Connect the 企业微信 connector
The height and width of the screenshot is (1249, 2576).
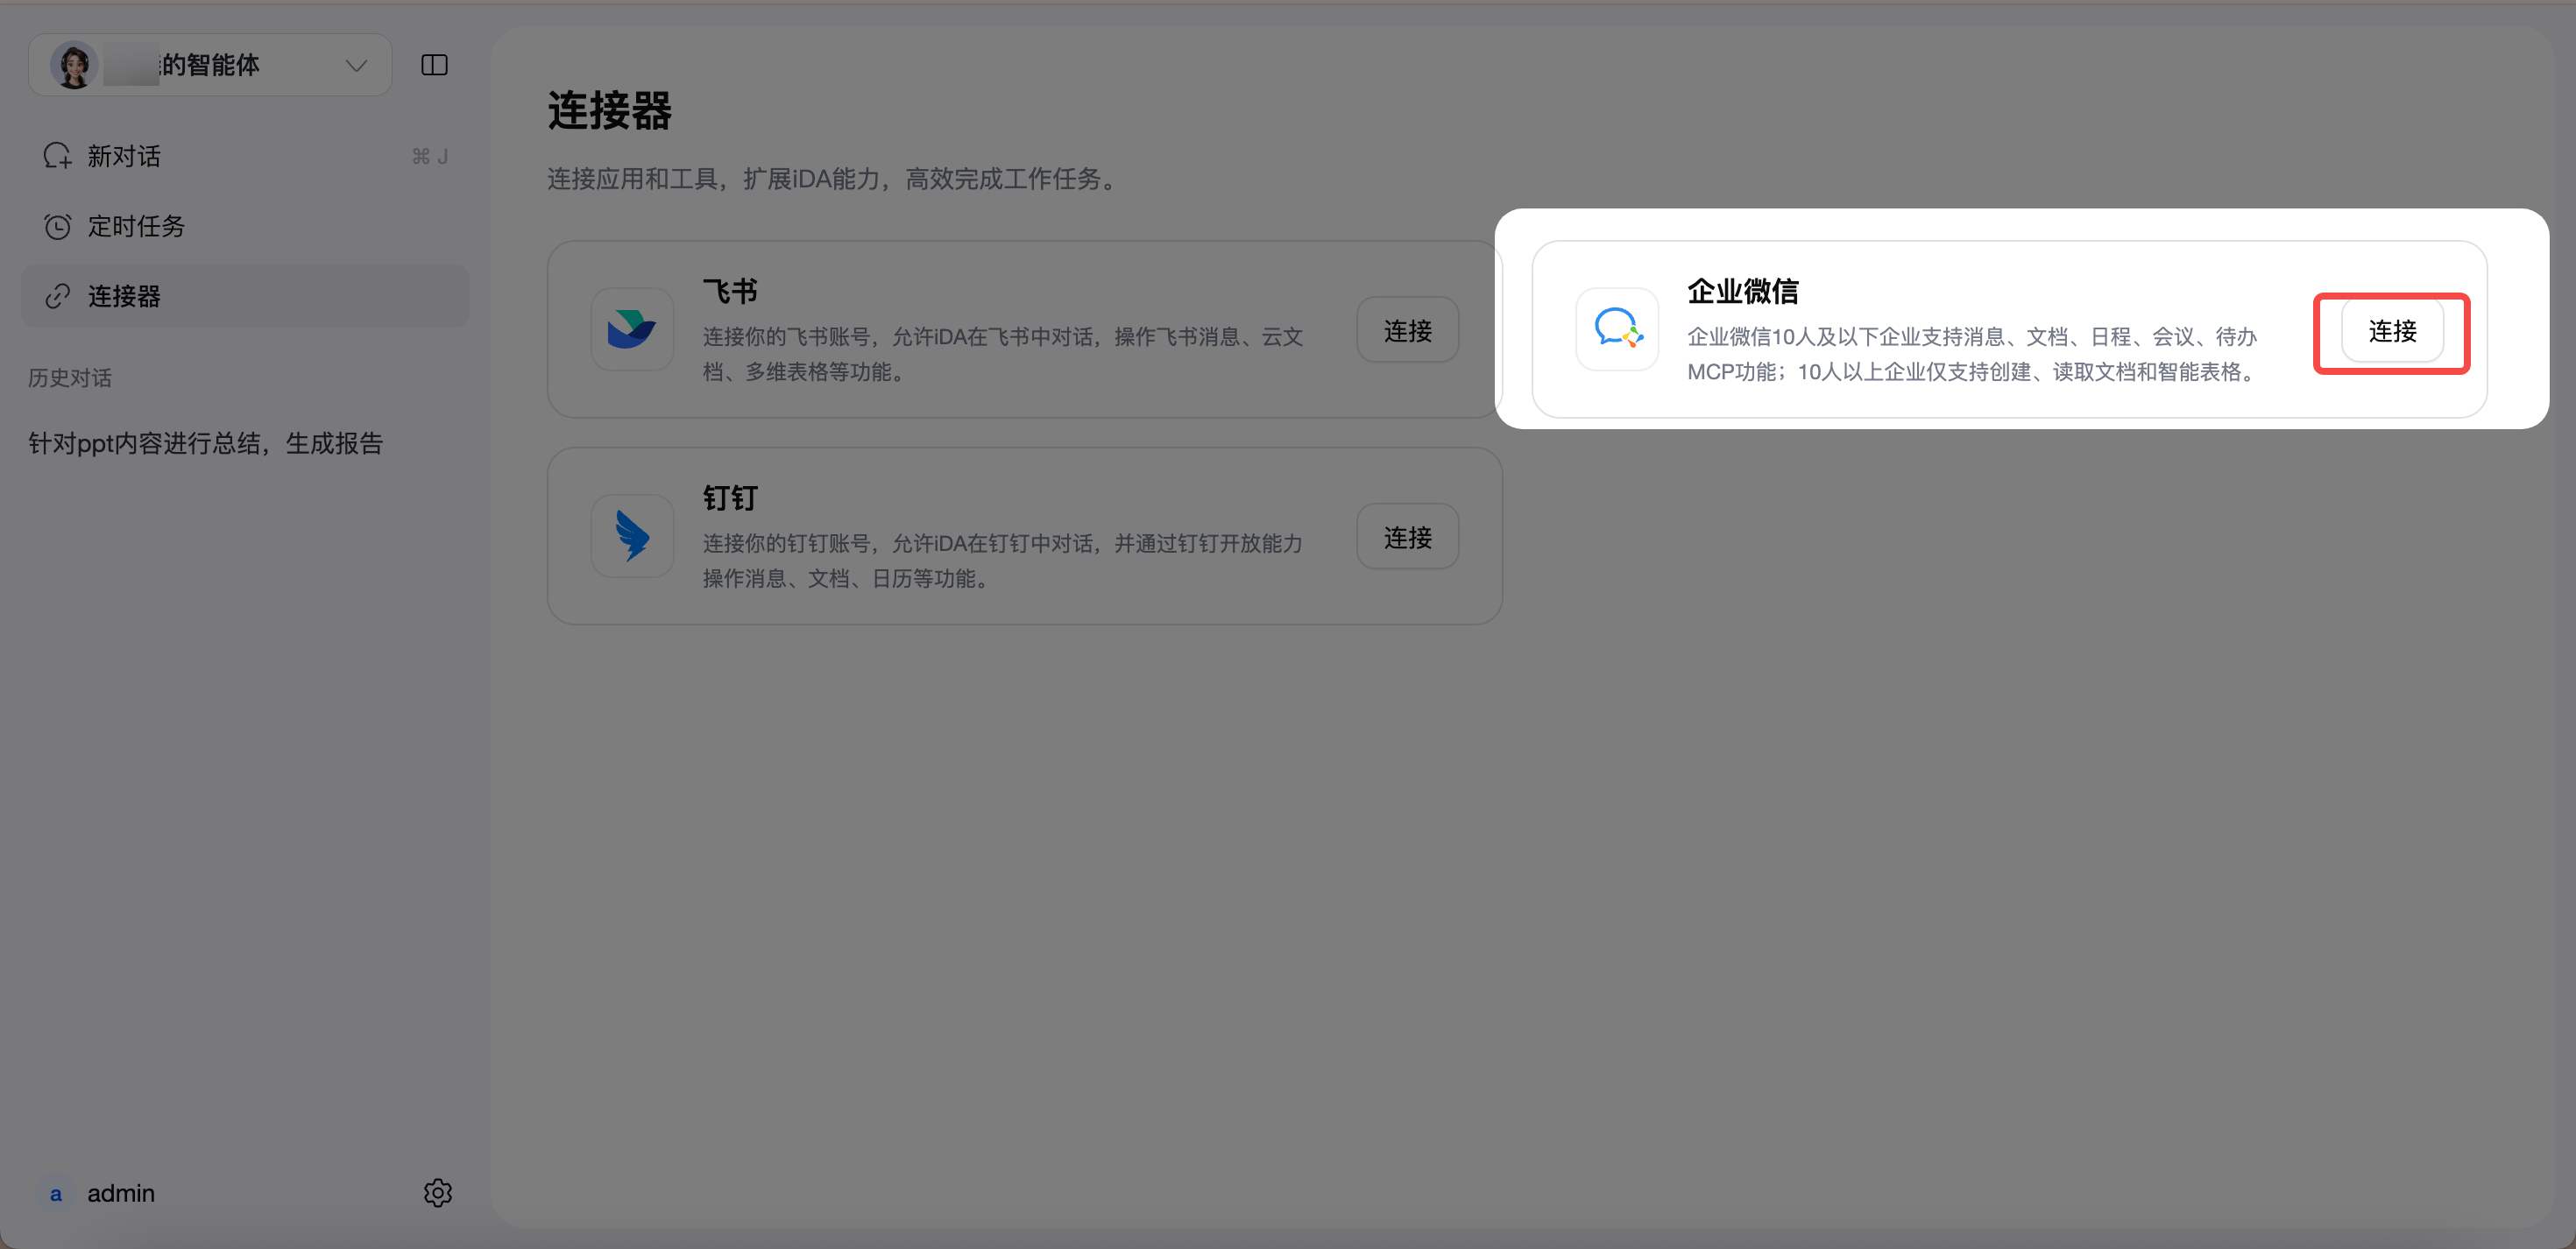(x=2392, y=330)
